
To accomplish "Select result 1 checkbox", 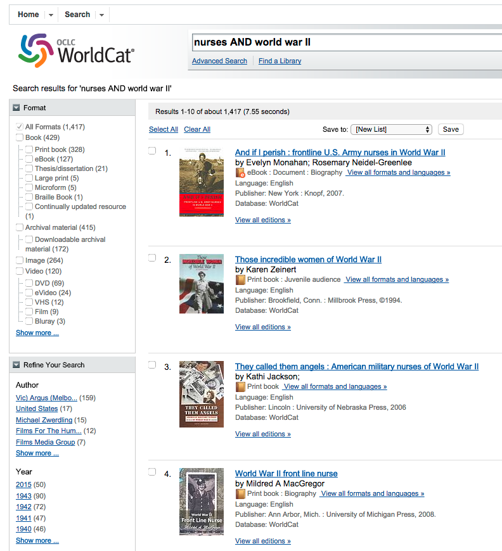I will 152,151.
